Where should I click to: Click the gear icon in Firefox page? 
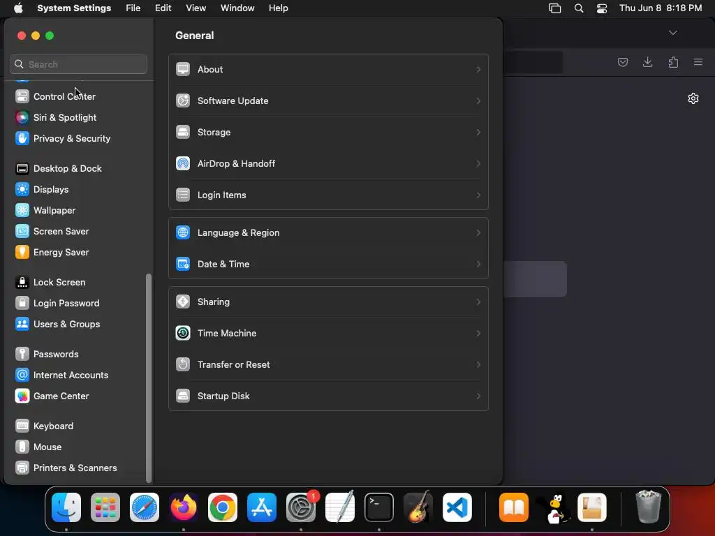[693, 99]
